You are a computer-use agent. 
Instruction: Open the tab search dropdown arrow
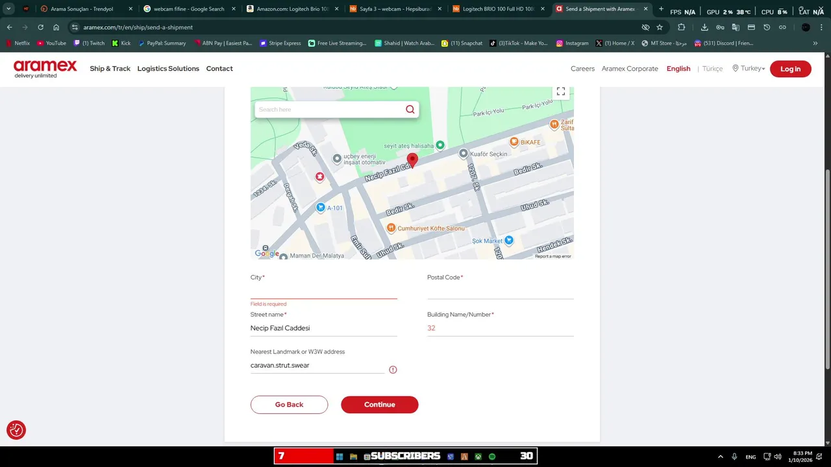(x=8, y=9)
